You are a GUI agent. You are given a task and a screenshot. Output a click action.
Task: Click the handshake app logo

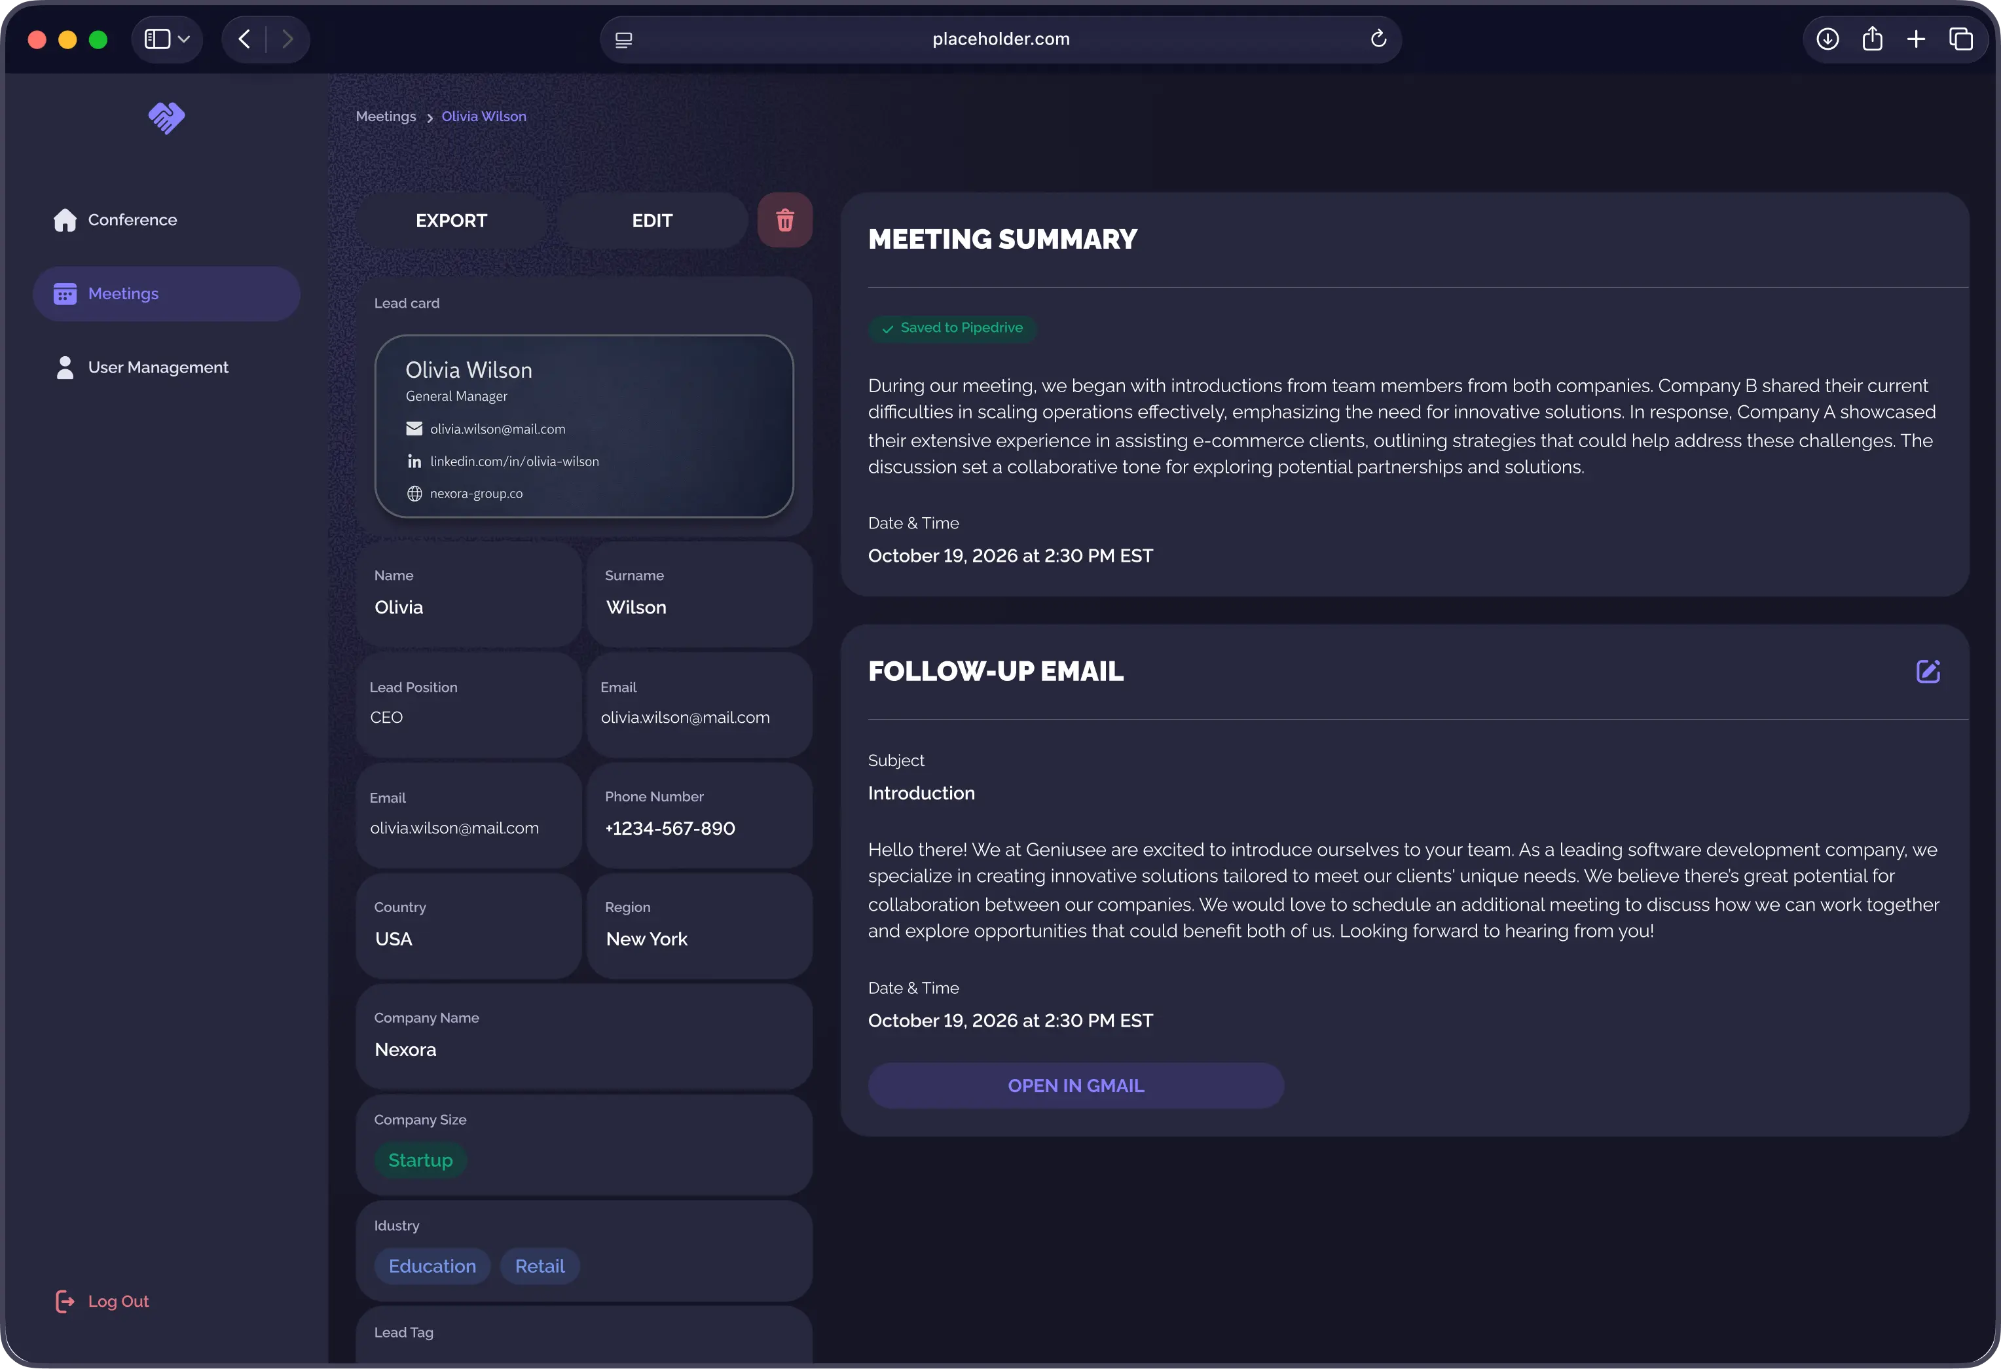point(166,118)
